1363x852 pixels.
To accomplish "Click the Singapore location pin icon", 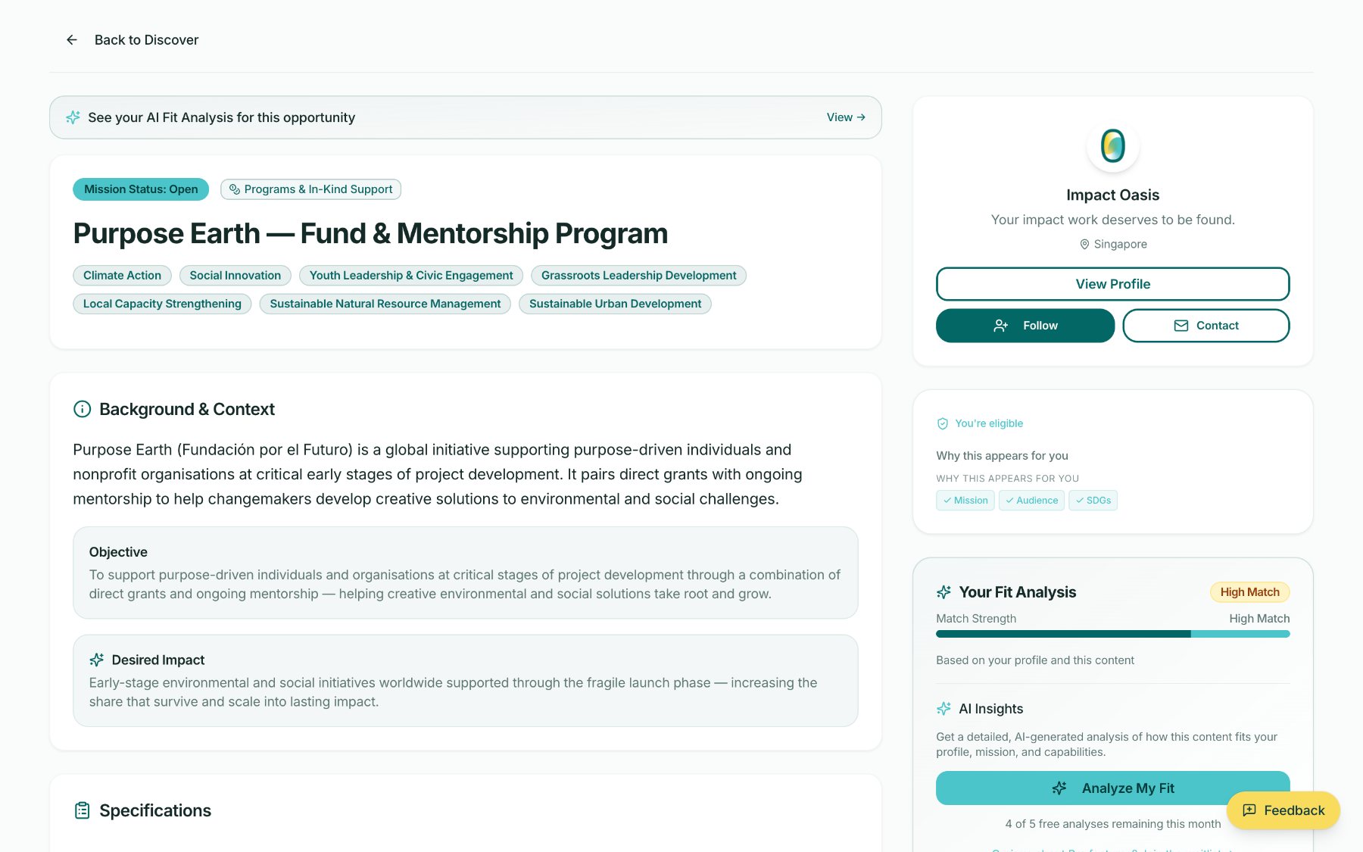I will click(x=1084, y=245).
